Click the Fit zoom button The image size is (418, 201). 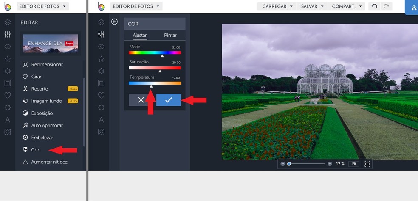pyautogui.click(x=354, y=164)
